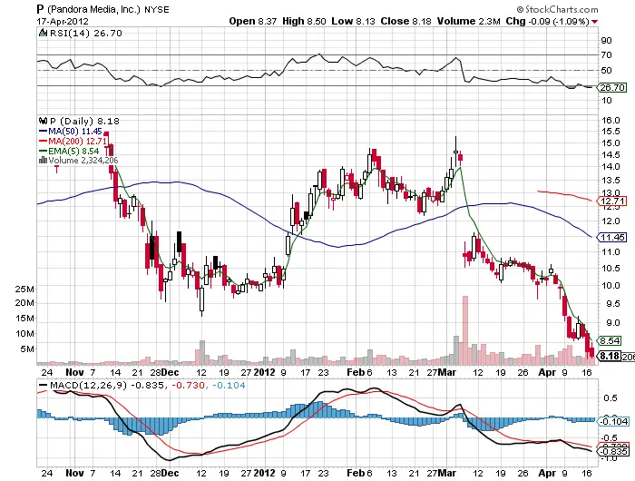Click the '5M' volume axis label
This screenshot has height=481, width=635.
click(x=27, y=348)
